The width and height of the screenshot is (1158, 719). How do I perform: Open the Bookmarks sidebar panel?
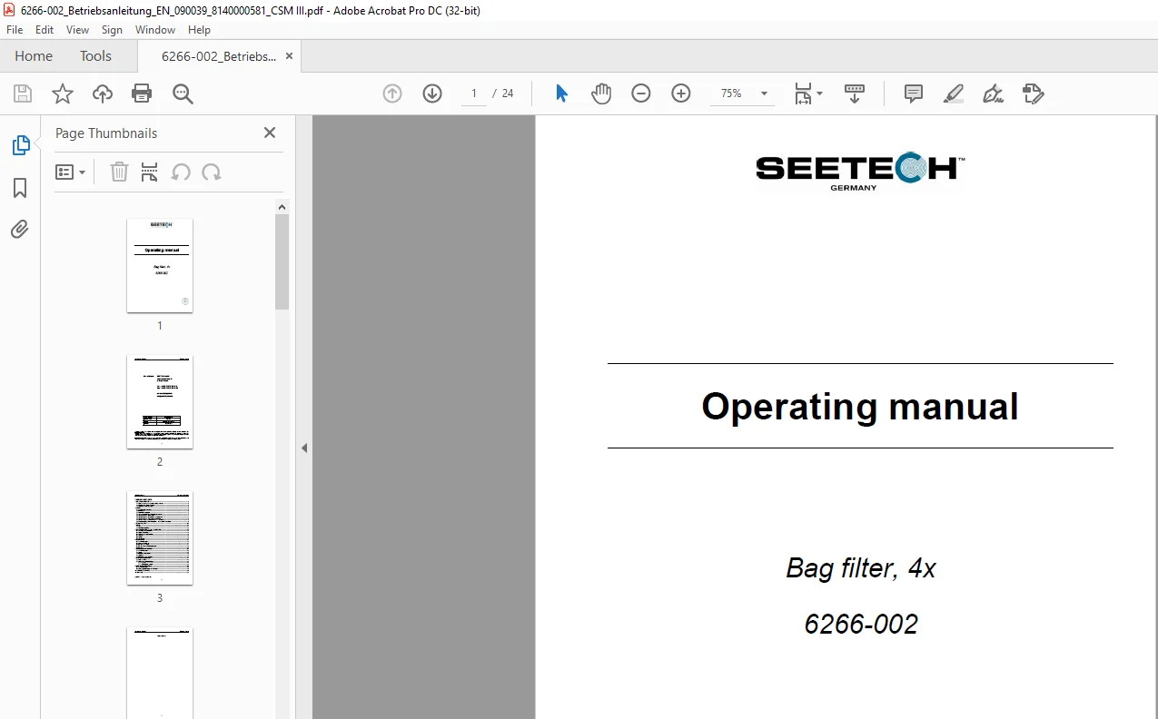(20, 188)
